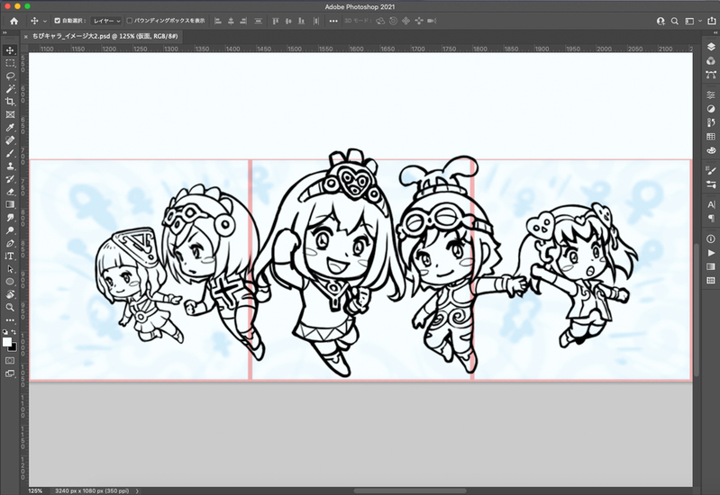Open align and distribute more options
This screenshot has width=720, height=495.
pos(333,21)
